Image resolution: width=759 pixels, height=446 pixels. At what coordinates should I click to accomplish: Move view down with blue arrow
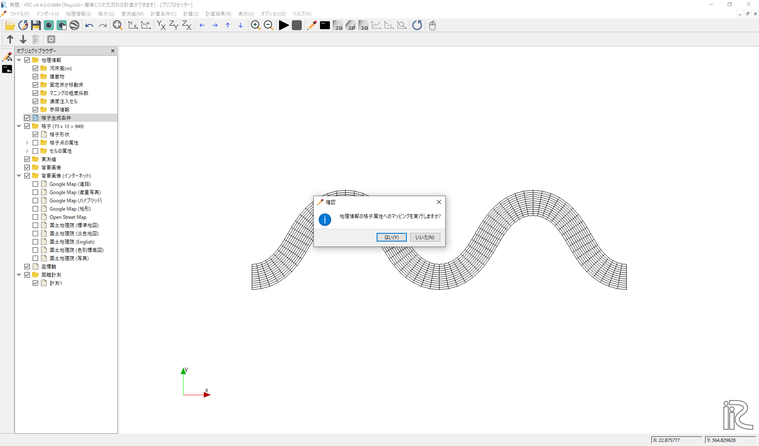point(241,25)
